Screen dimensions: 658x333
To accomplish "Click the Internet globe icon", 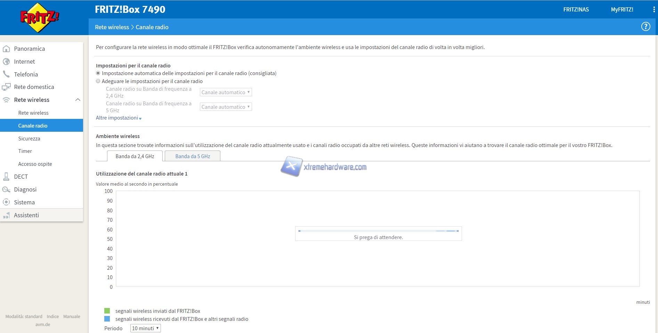I will coord(6,62).
